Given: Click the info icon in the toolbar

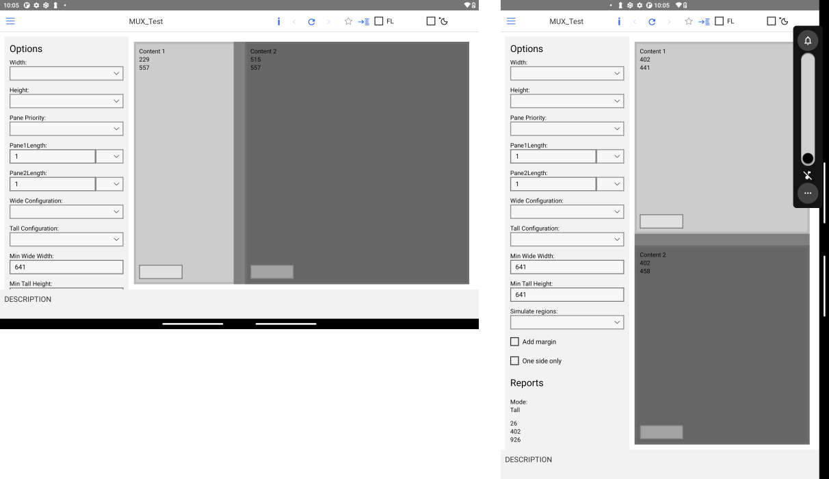Looking at the screenshot, I should pos(278,21).
